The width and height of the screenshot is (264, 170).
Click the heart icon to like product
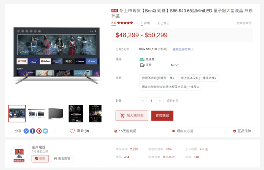(72, 131)
